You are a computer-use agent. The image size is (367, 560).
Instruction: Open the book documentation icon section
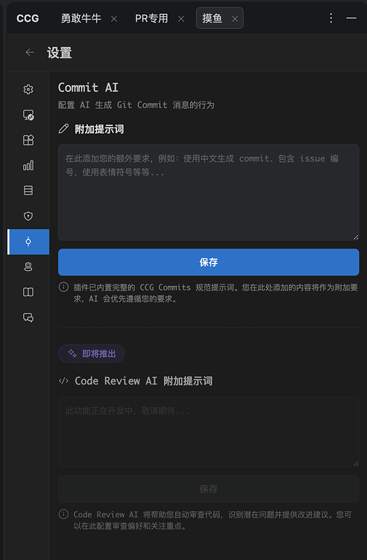[28, 292]
